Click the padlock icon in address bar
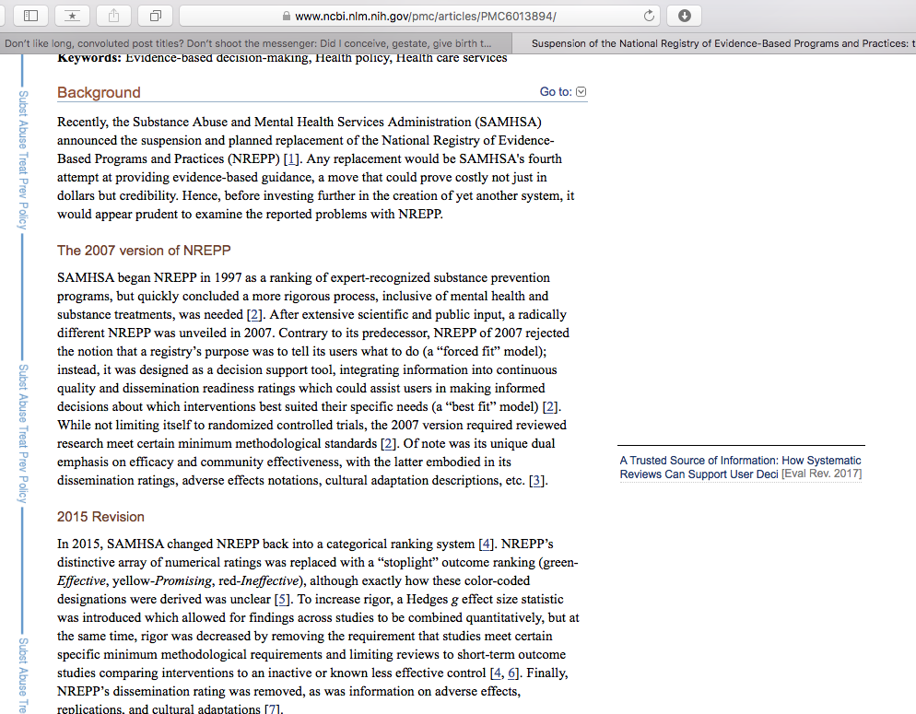The height and width of the screenshot is (714, 916). 286,17
